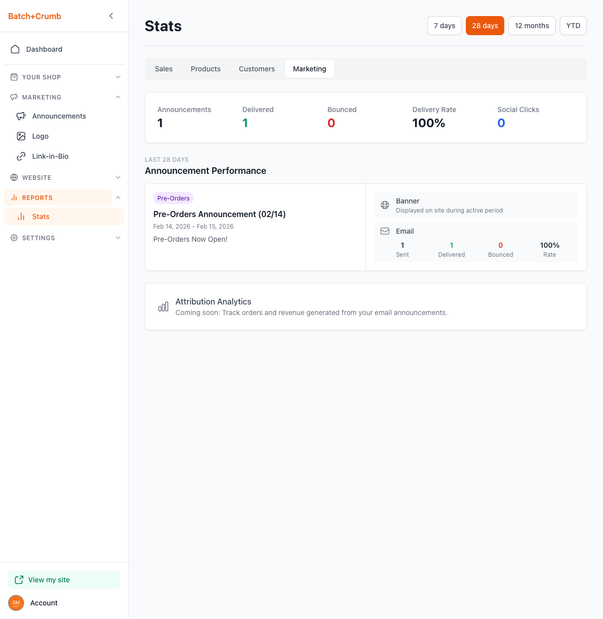Click the SM account avatar
Screen dimensions: 603x619
16,603
